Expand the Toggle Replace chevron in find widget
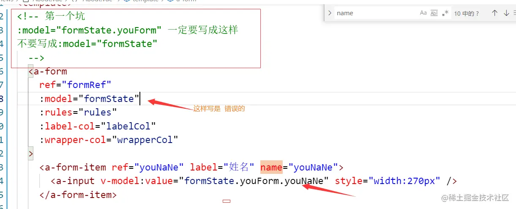Image resolution: width=516 pixels, height=209 pixels. [x=330, y=13]
